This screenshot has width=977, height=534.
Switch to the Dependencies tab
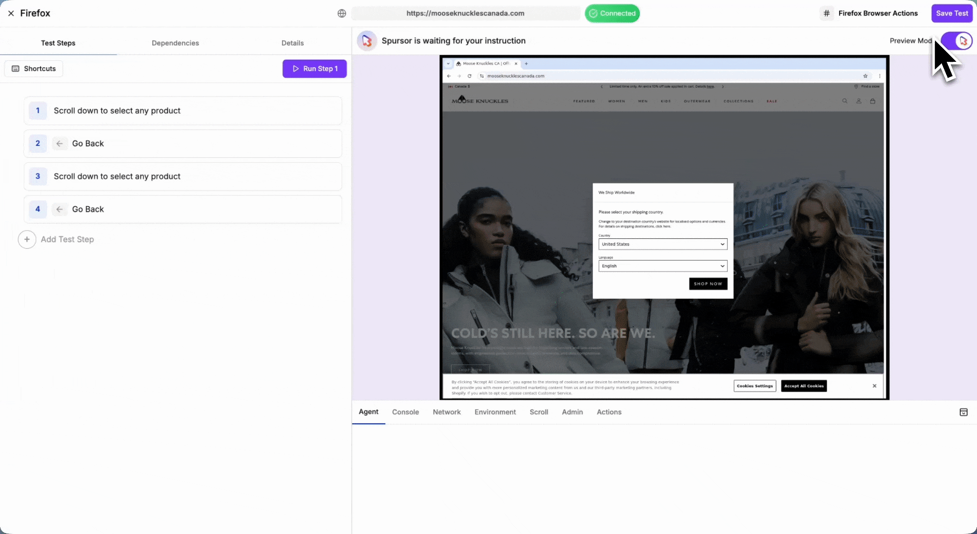click(175, 43)
